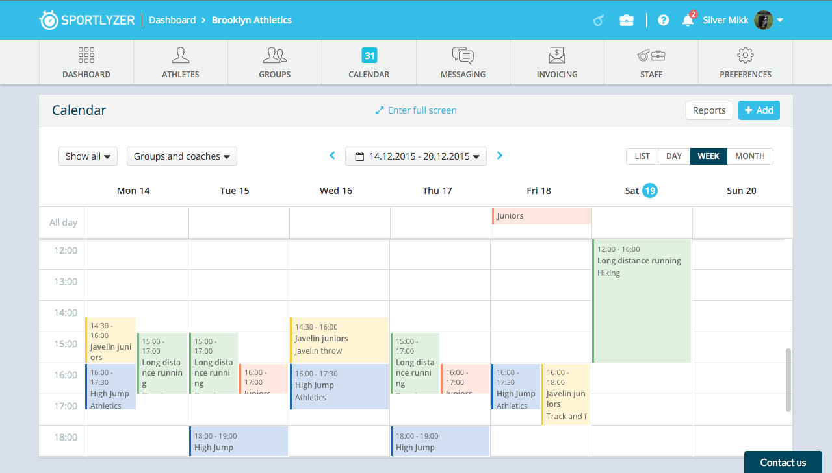The image size is (832, 473).
Task: Open Saturday Long distance running Hiking event
Action: 642,301
